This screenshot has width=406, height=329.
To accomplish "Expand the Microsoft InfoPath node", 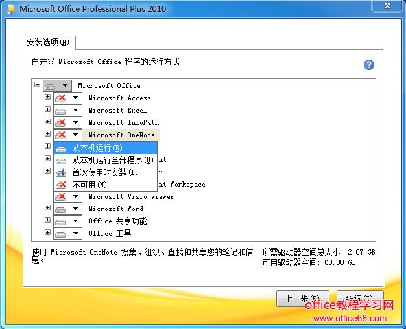I will tap(47, 121).
